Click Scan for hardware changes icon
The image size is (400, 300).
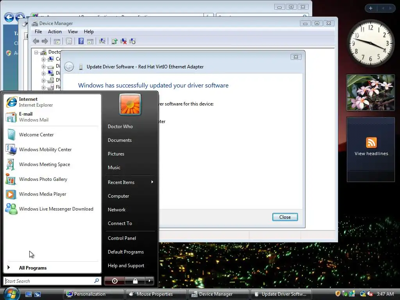tap(102, 41)
